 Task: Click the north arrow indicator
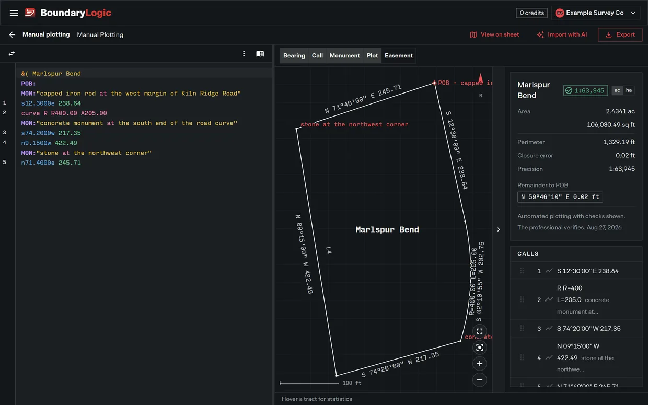click(481, 79)
